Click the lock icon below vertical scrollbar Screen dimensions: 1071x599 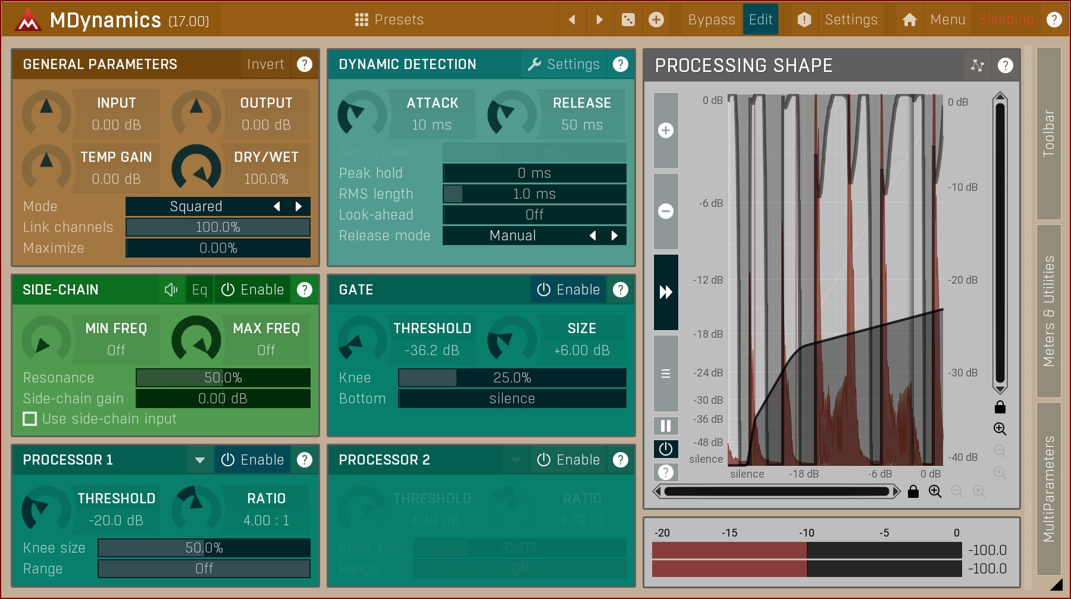click(1000, 407)
